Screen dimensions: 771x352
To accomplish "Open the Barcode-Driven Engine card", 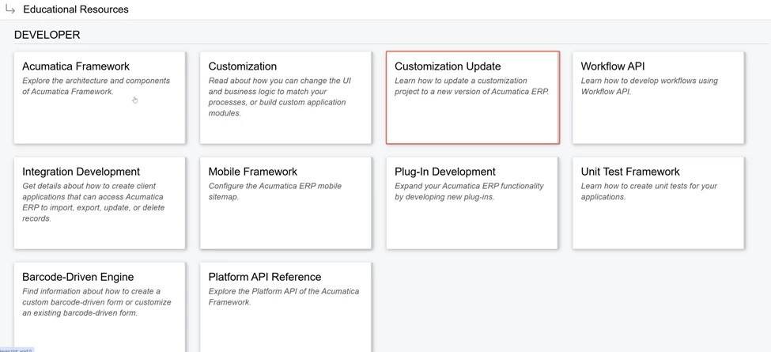I will [x=100, y=307].
